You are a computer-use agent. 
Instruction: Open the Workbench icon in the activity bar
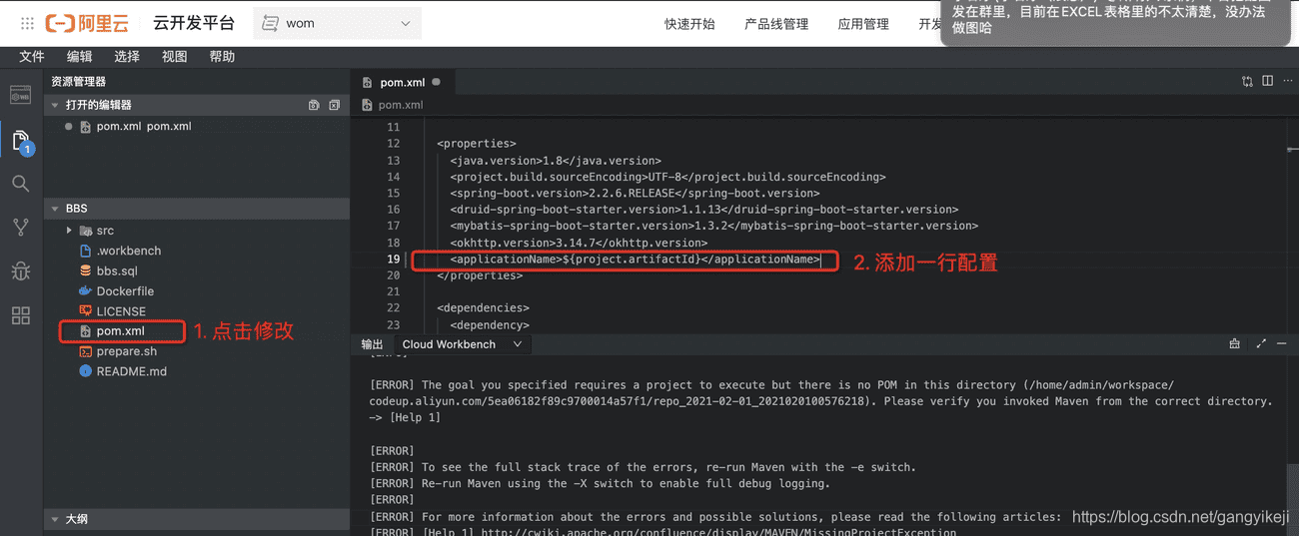click(20, 95)
